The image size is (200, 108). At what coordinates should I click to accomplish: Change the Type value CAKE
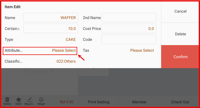tap(70, 39)
